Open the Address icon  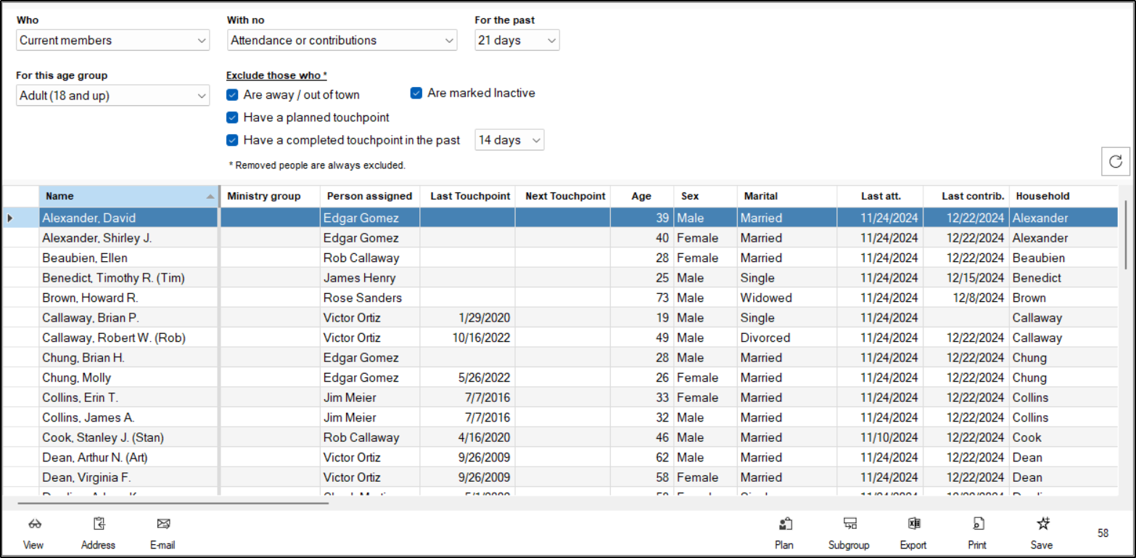[x=99, y=525]
